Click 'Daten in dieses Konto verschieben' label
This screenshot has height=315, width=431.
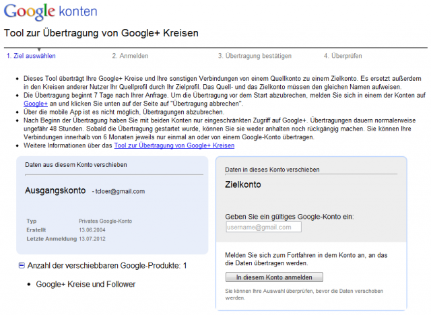272,170
